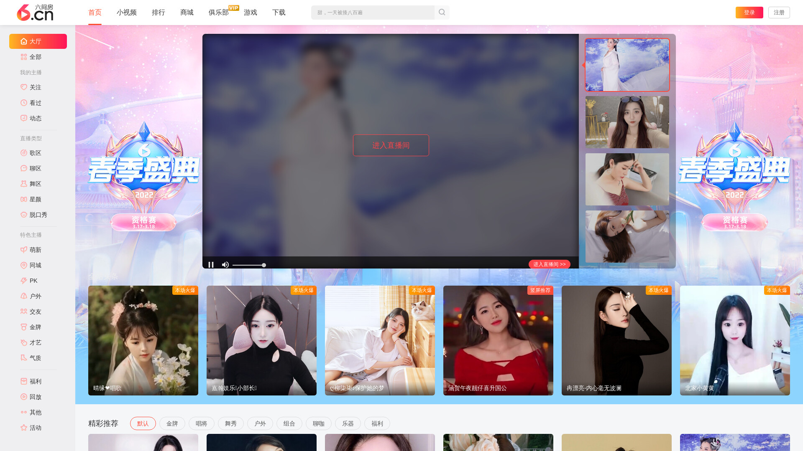This screenshot has width=803, height=451.
Task: Select fourth preview thumbnail, lying down
Action: coord(627,236)
